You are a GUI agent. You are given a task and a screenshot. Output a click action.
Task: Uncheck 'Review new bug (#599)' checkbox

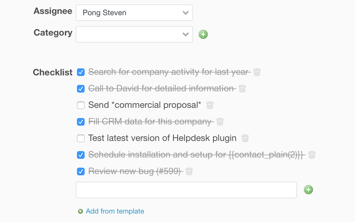point(81,171)
